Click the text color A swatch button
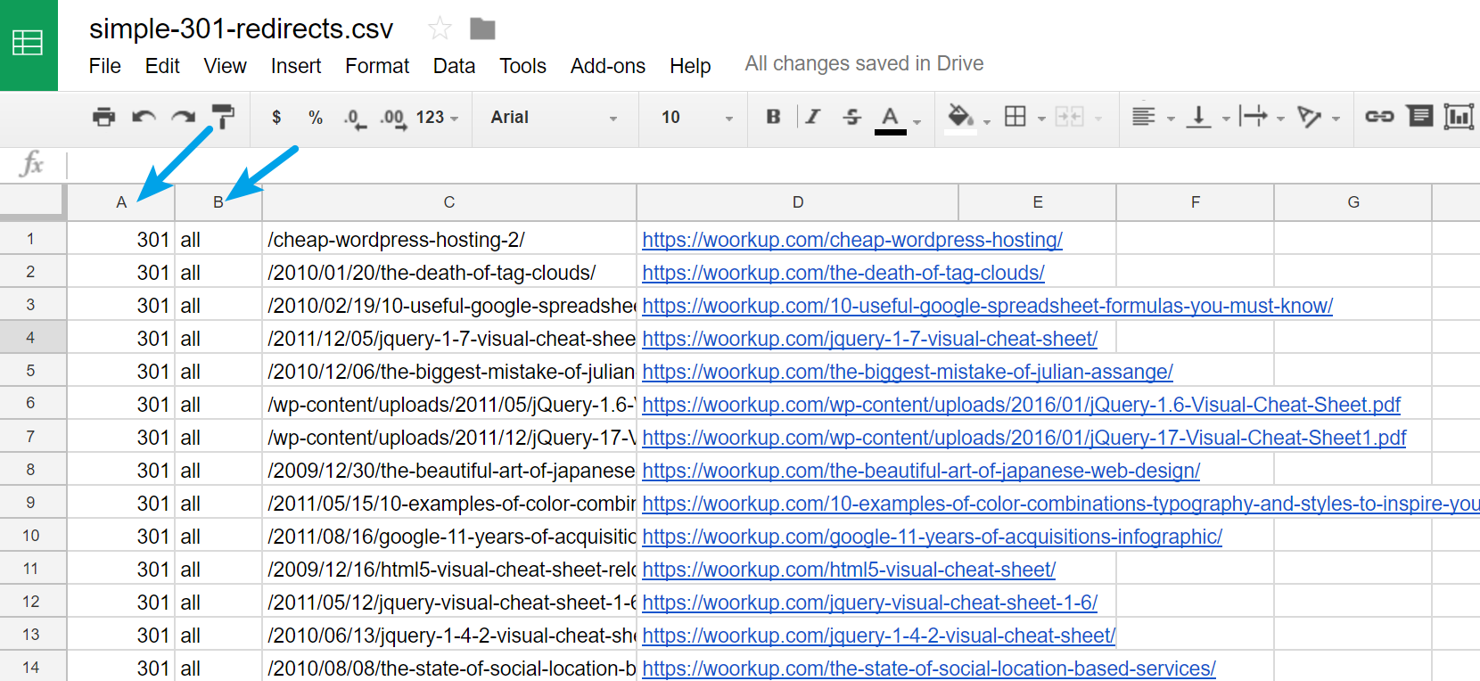 (890, 119)
